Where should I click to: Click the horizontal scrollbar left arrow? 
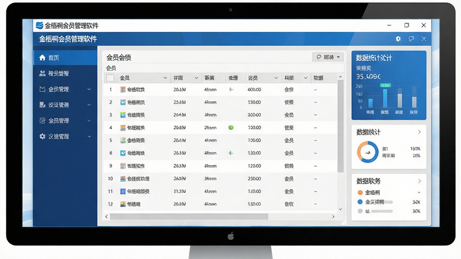click(x=106, y=217)
